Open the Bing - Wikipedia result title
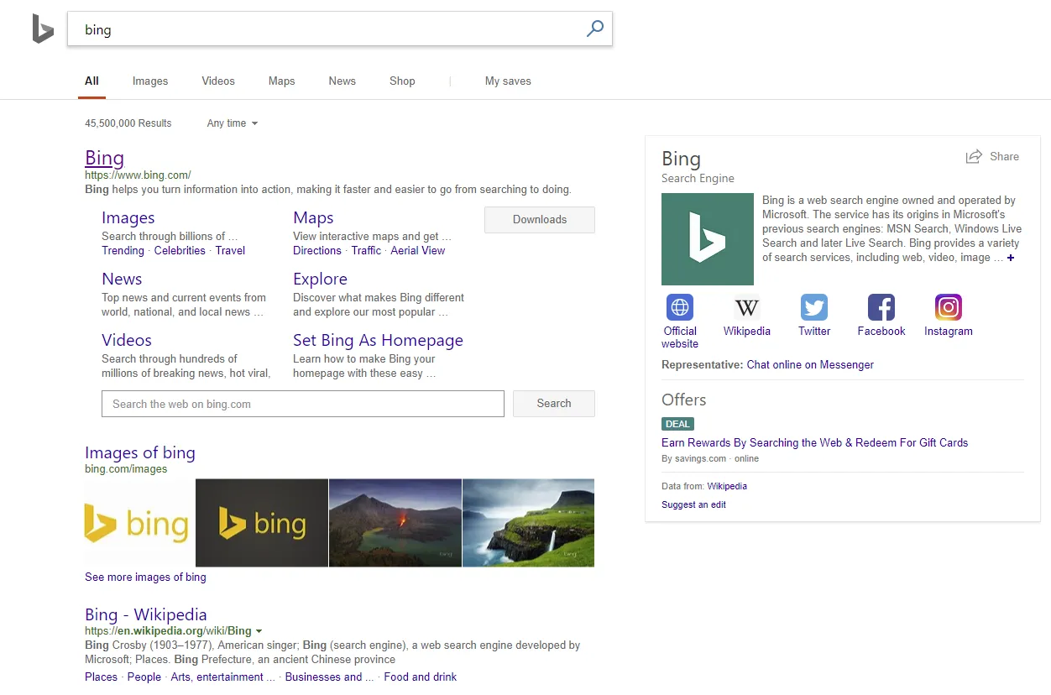Viewport: 1051px width, 695px height. (146, 615)
